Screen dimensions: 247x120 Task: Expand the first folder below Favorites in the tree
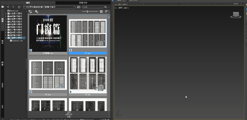6,13
